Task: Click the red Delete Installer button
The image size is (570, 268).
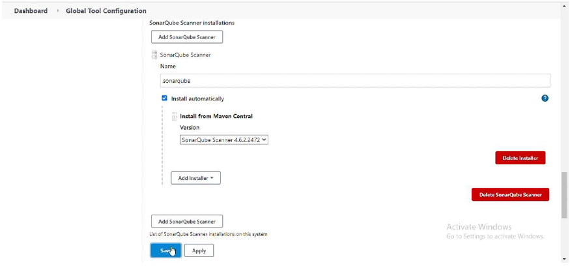Action: click(520, 158)
